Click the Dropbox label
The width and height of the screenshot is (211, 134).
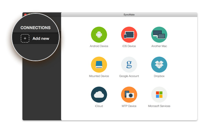coord(159,76)
